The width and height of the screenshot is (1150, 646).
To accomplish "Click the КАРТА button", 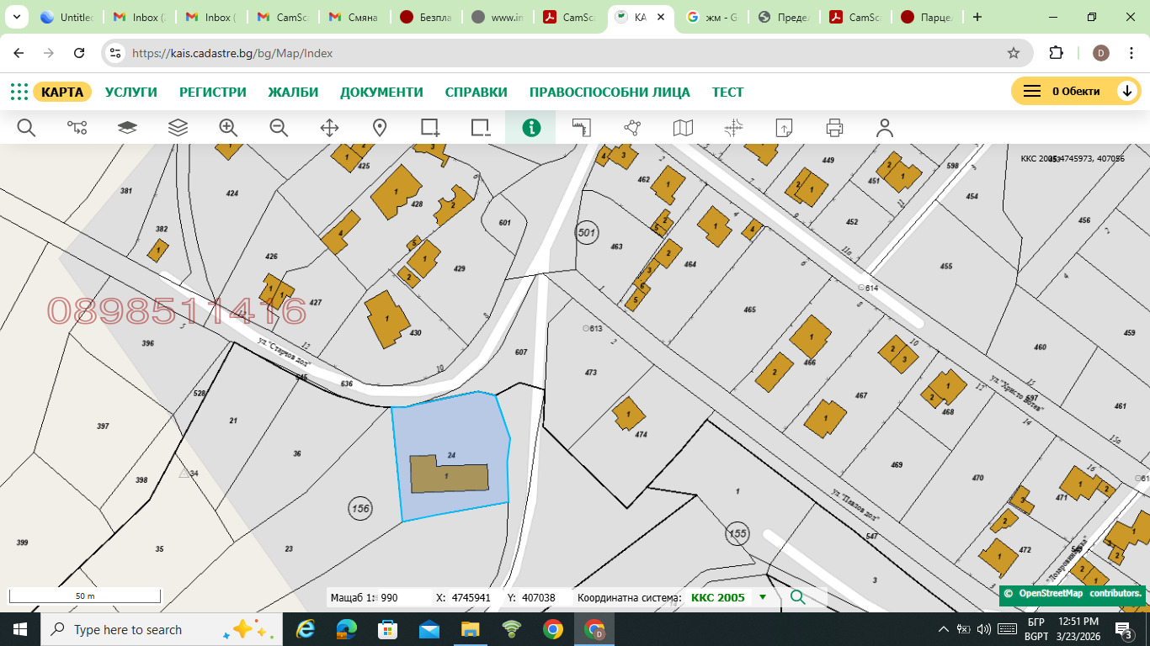I will [62, 92].
